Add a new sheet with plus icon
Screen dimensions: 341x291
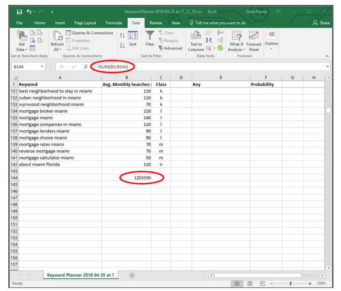tap(132, 276)
